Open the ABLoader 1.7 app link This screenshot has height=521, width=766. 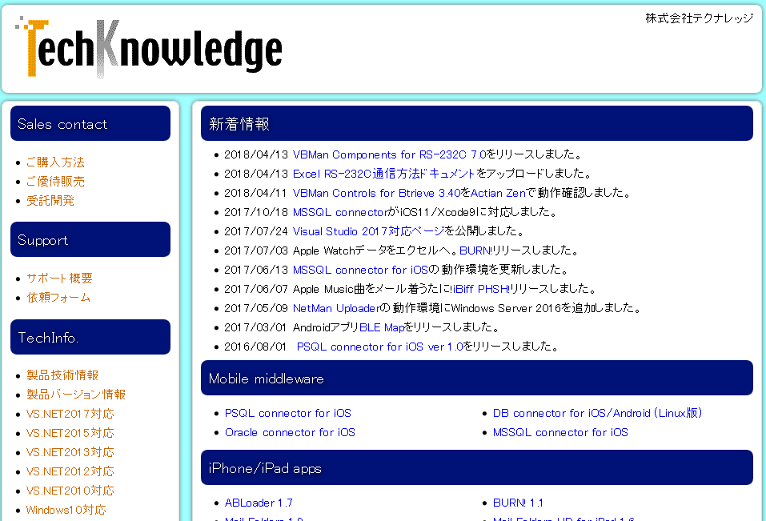[x=259, y=503]
